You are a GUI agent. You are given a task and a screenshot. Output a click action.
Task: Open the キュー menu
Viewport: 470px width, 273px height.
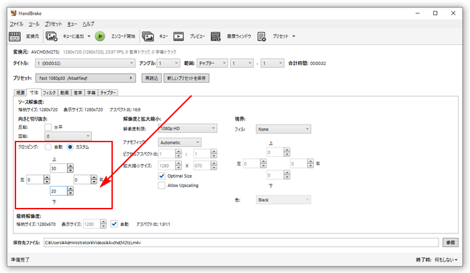72,24
